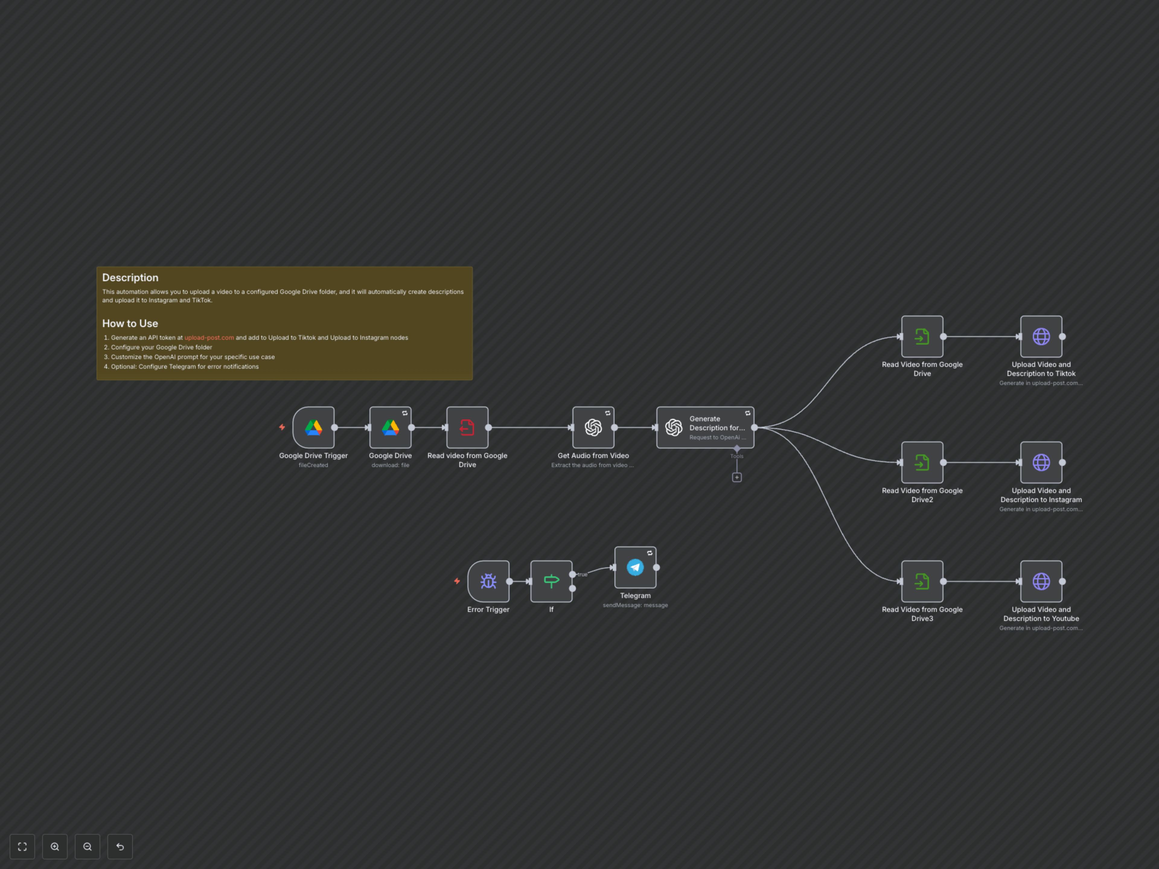The width and height of the screenshot is (1159, 869).
Task: Open the Google Drive download node
Action: click(x=390, y=428)
